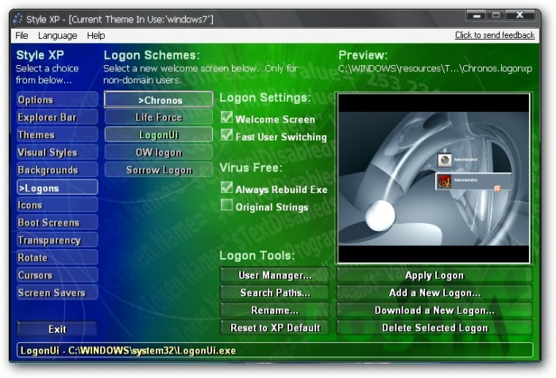Switch to the Themes section
The width and height of the screenshot is (556, 378).
pos(57,135)
